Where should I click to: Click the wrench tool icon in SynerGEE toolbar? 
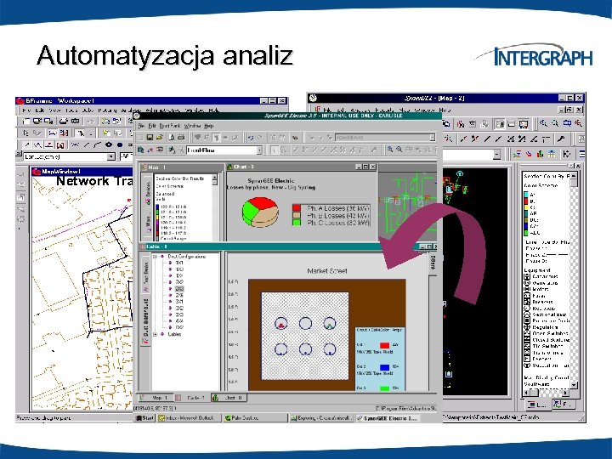click(x=374, y=150)
